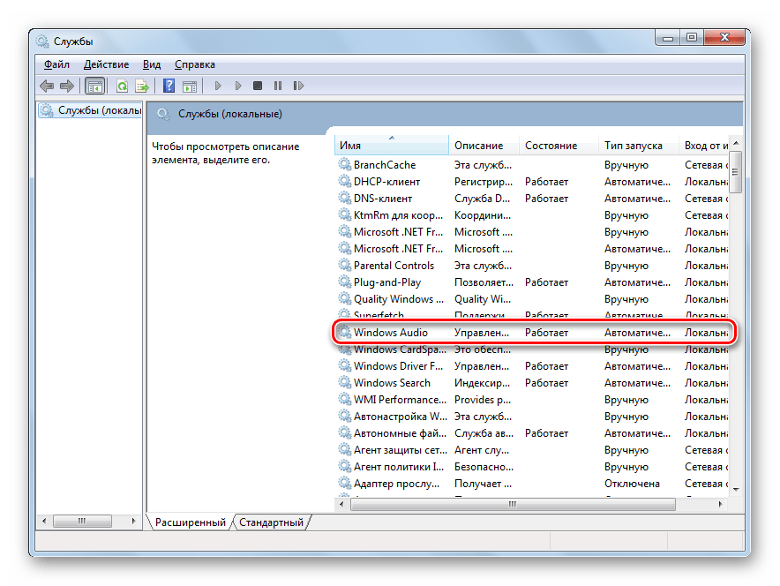Sort list by Состояние column header

tap(551, 146)
